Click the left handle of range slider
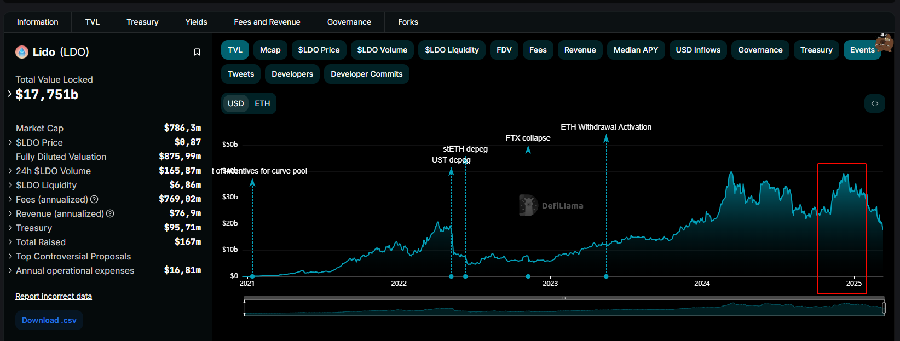The height and width of the screenshot is (341, 900). (244, 308)
